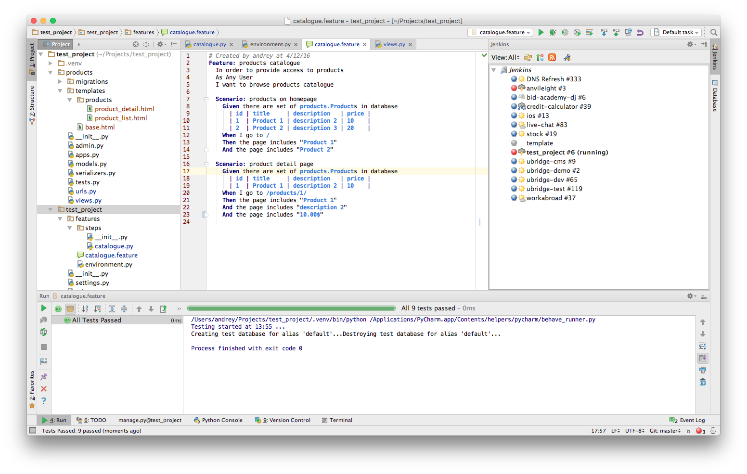
Task: Toggle the Show Passed tests filter
Action: [x=58, y=308]
